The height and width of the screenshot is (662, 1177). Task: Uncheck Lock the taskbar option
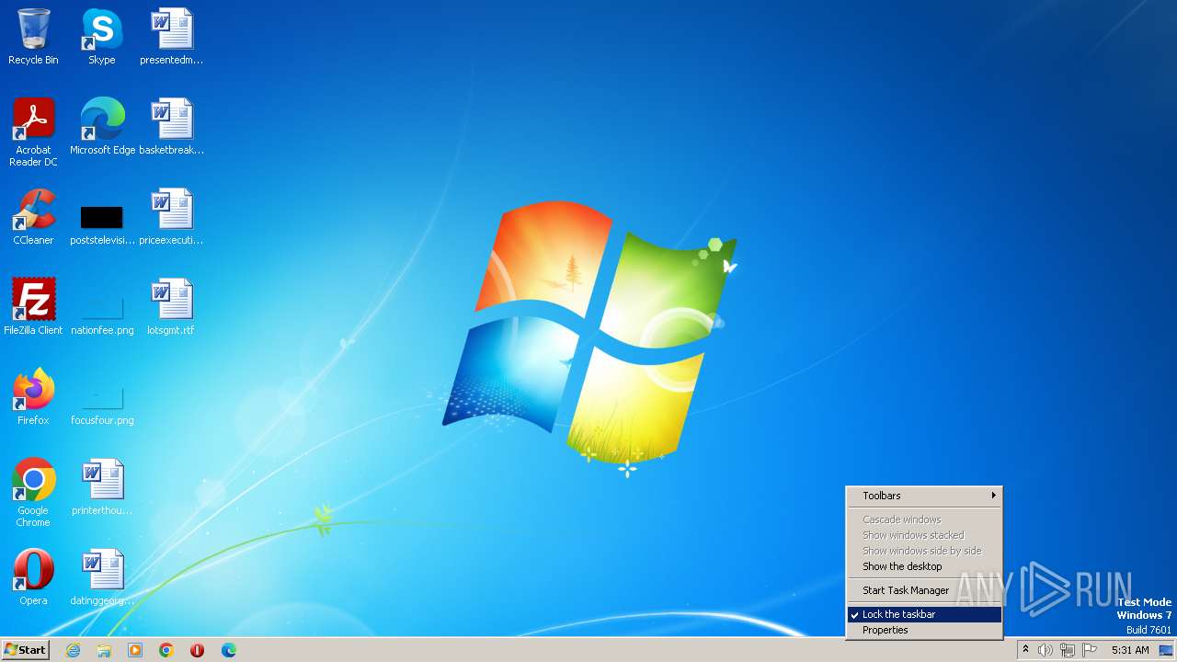coord(924,614)
